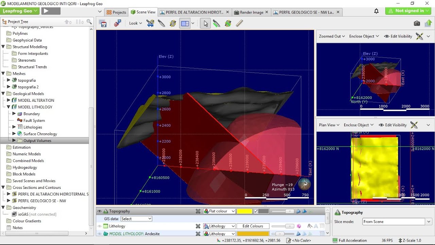Open the notifications bell

377,11
